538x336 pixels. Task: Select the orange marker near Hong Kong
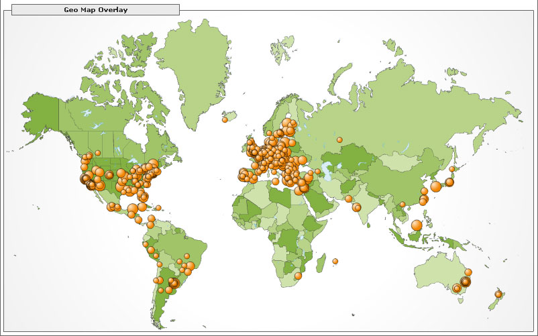point(423,201)
